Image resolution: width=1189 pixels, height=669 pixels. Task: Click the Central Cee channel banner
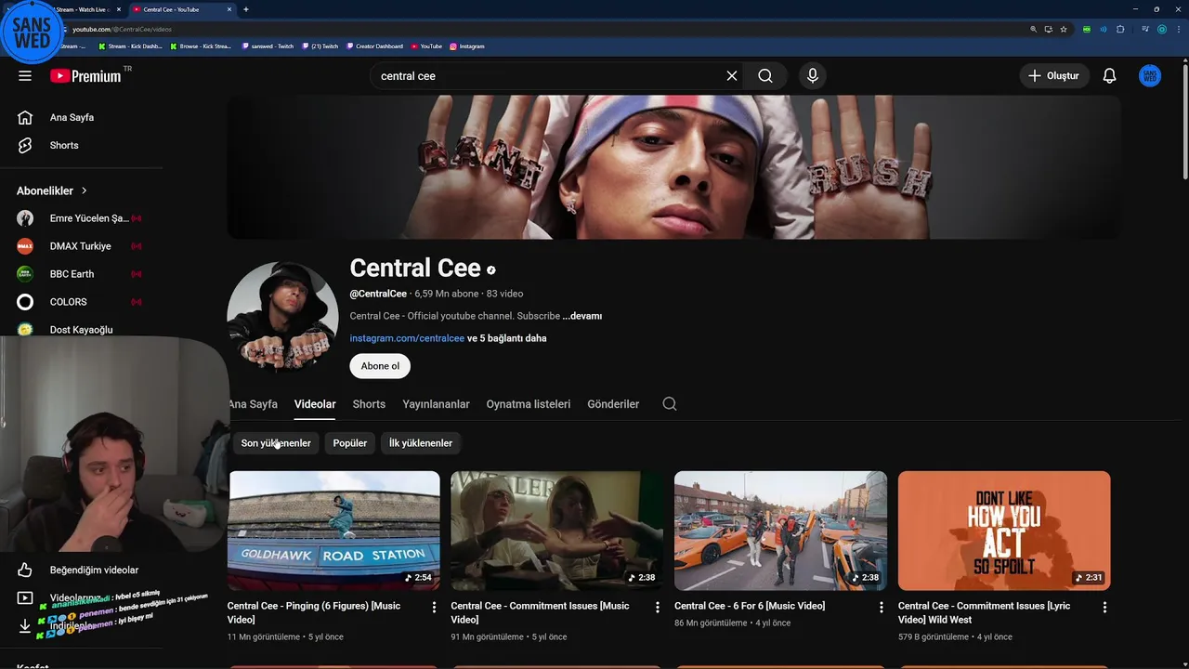(674, 167)
